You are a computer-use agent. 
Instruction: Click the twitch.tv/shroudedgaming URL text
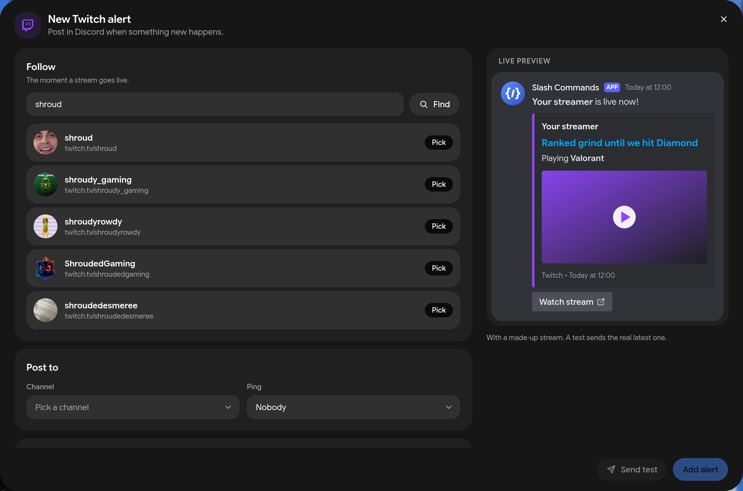[107, 274]
